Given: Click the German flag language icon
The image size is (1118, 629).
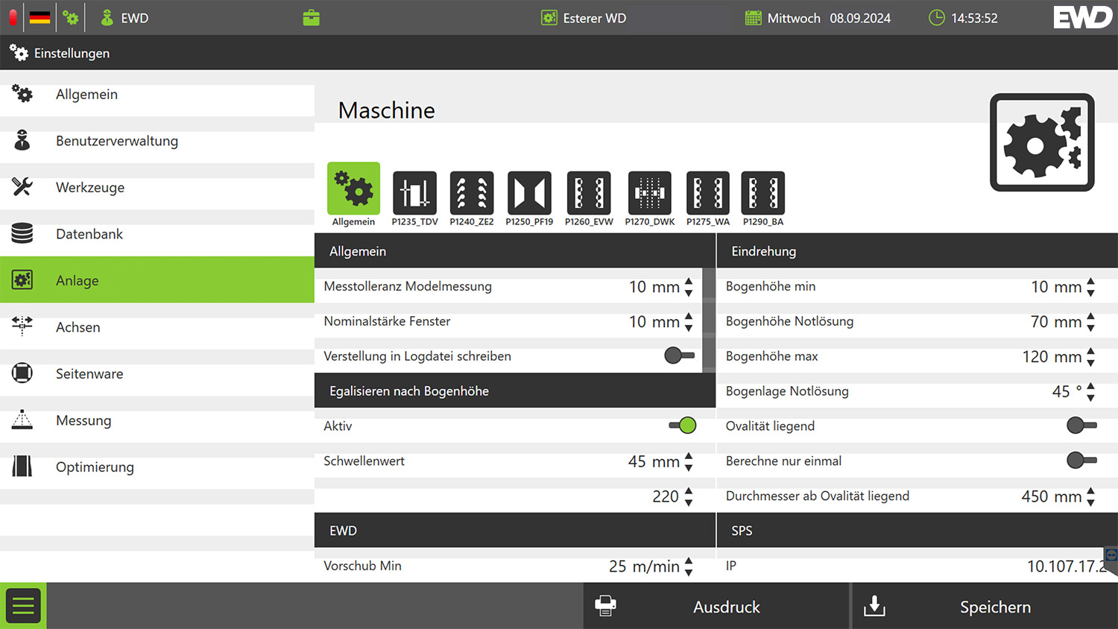Looking at the screenshot, I should (40, 18).
